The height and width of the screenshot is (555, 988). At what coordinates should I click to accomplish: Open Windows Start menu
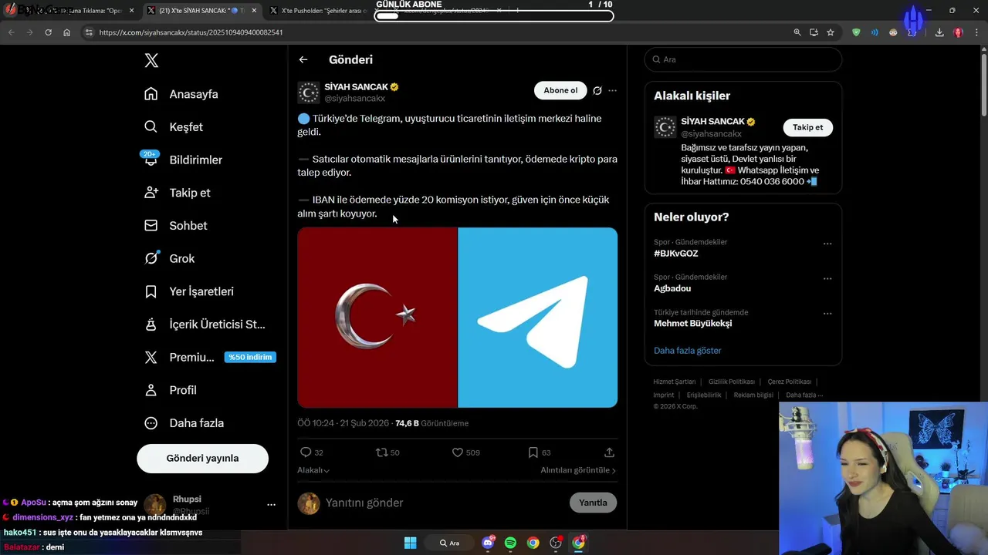(410, 543)
